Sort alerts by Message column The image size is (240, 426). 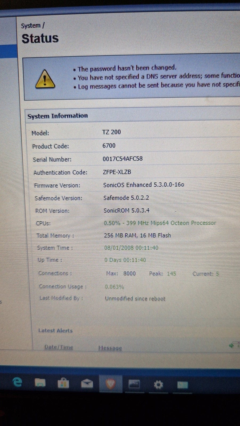[110, 348]
